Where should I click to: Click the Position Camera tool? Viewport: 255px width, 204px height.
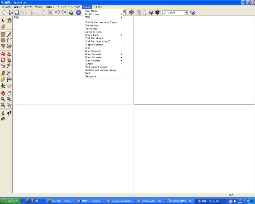pos(3,113)
